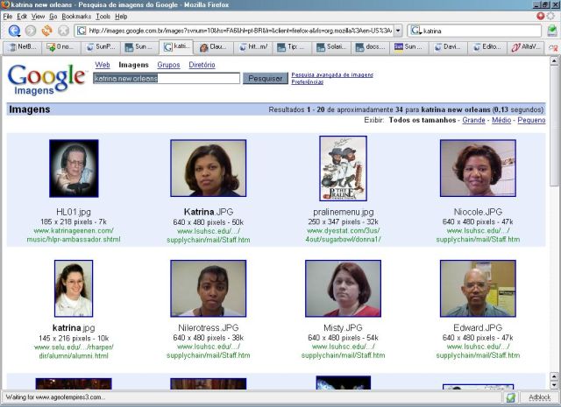This screenshot has width=561, height=407.
Task: Switch to the htt...m/ tab
Action: coord(253,47)
